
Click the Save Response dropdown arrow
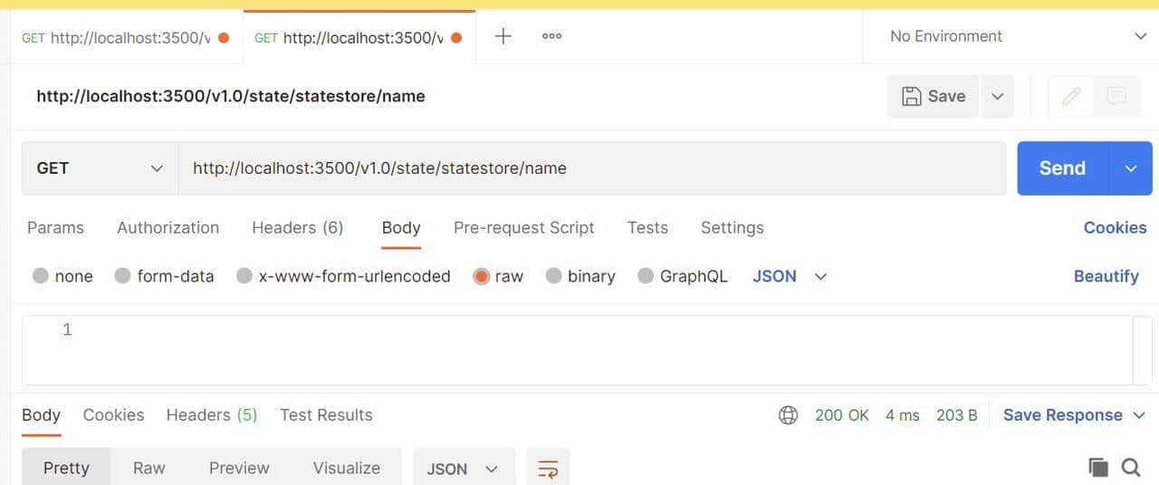pyautogui.click(x=1140, y=415)
